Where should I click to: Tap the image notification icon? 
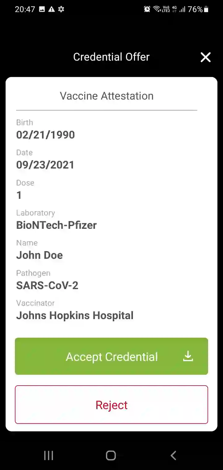coord(42,9)
